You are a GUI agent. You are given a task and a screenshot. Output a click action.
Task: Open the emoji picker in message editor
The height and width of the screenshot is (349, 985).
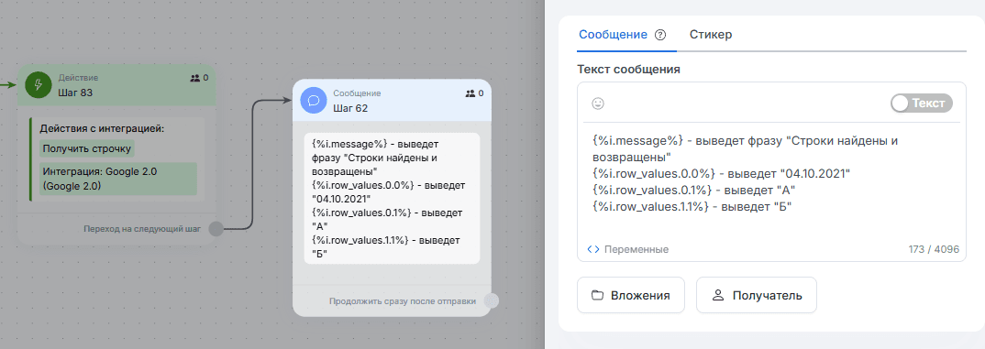point(598,104)
